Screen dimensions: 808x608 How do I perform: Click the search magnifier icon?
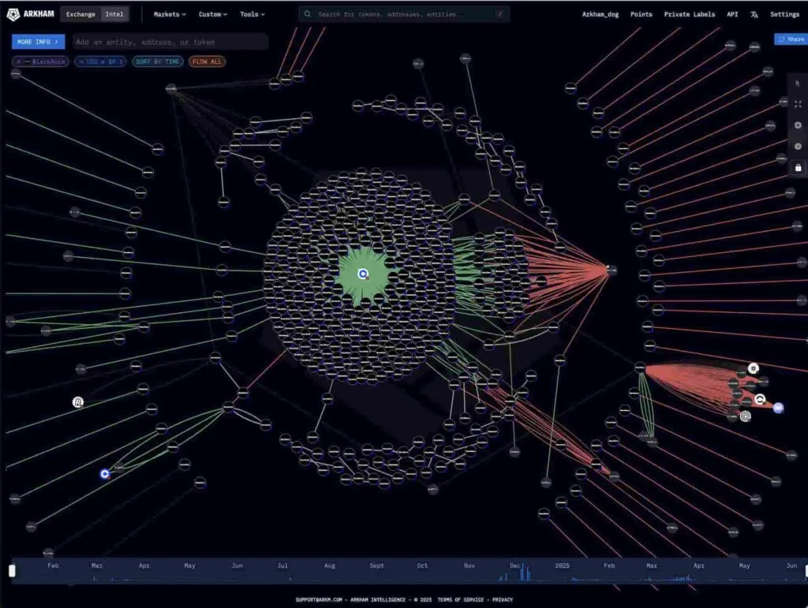coord(309,14)
